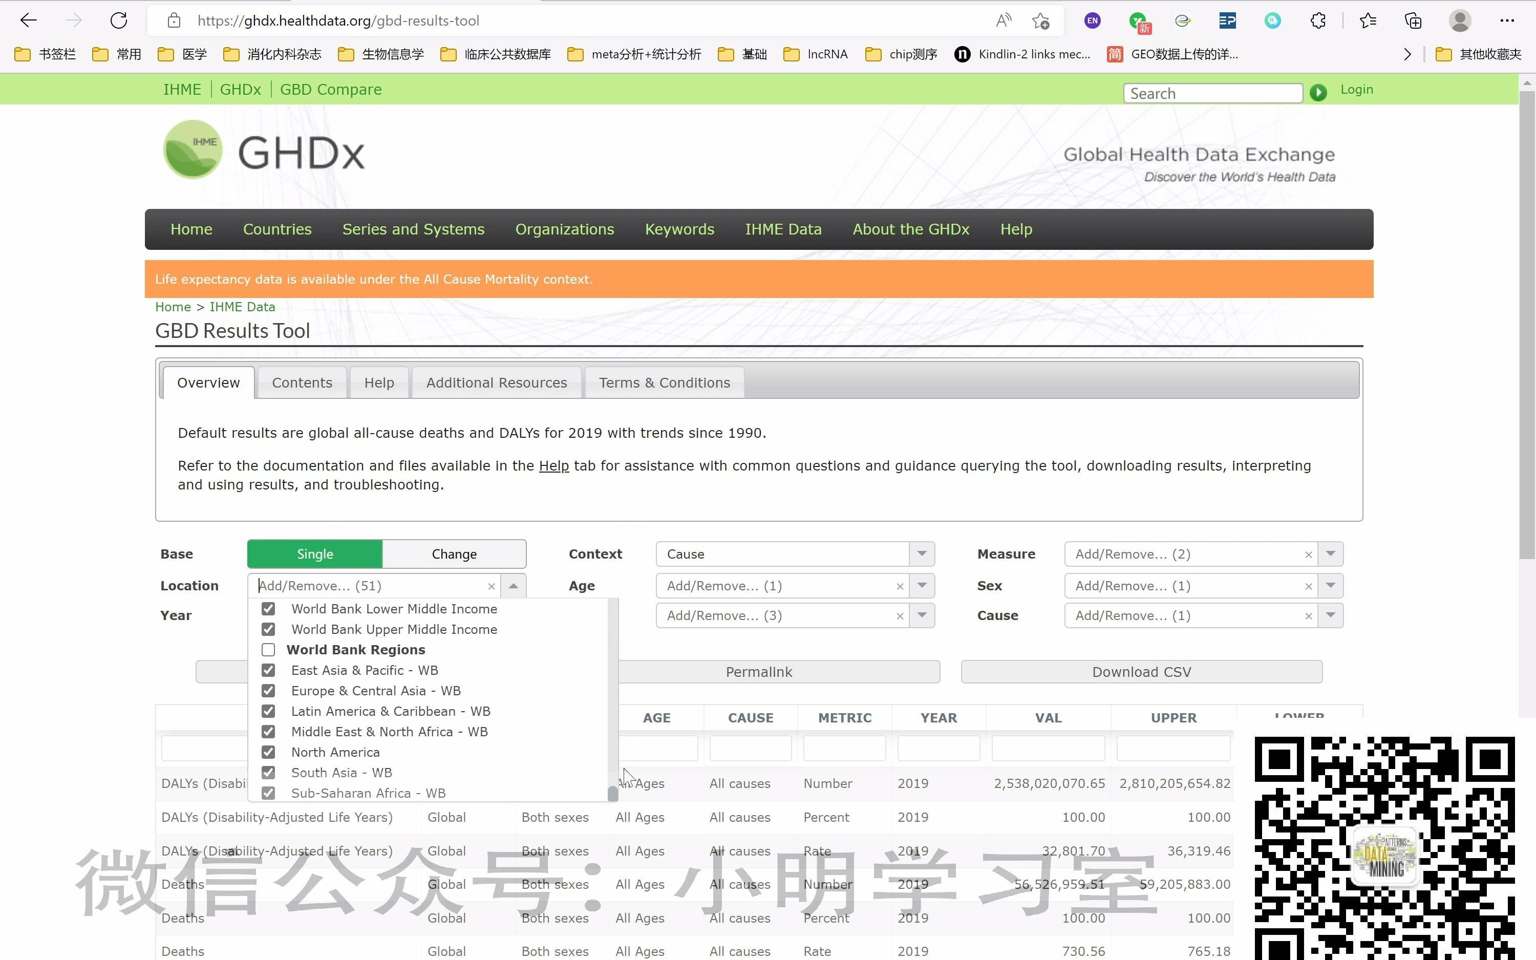This screenshot has height=960, width=1536.
Task: Open the Kindlin-2 links bookmark
Action: pyautogui.click(x=1022, y=54)
